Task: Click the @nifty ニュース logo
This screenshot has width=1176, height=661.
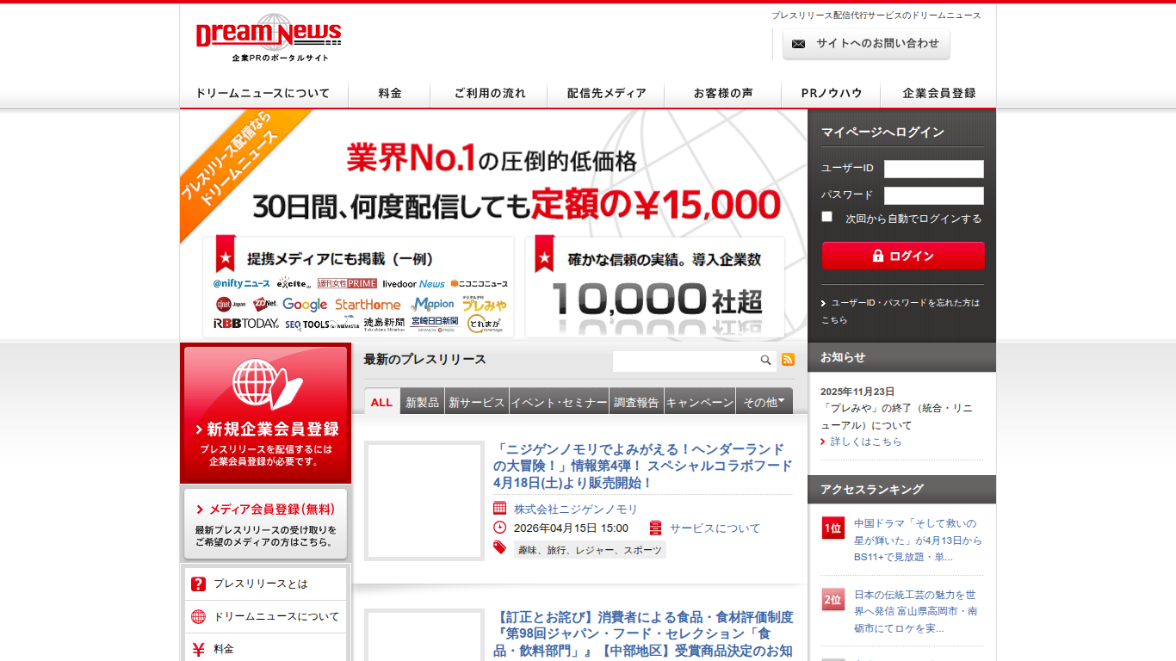Action: [x=242, y=283]
